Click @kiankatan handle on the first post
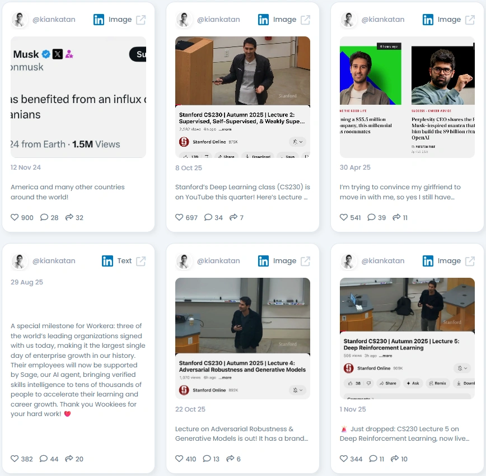Image resolution: width=486 pixels, height=476 pixels. coord(54,20)
